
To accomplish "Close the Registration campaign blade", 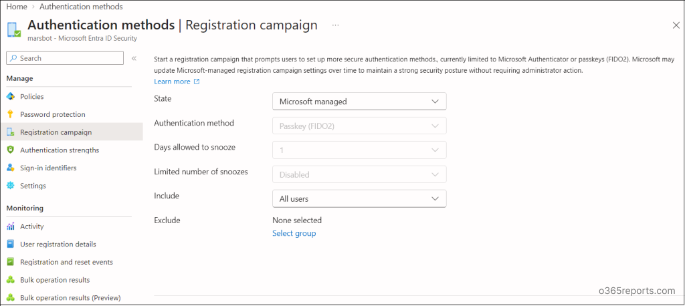I will coord(676,25).
